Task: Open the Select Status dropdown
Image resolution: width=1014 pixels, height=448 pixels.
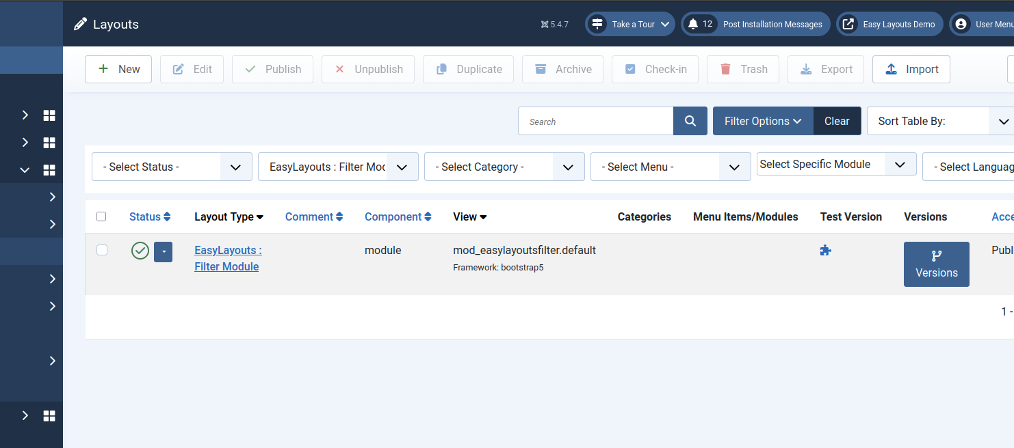Action: [172, 167]
